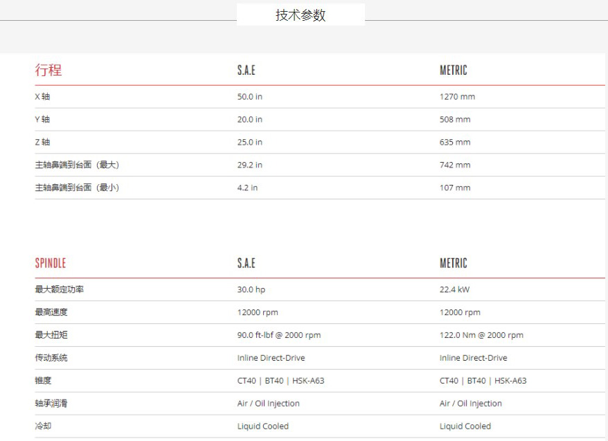Select the 行程 table heading
Image resolution: width=608 pixels, height=441 pixels.
click(x=48, y=70)
